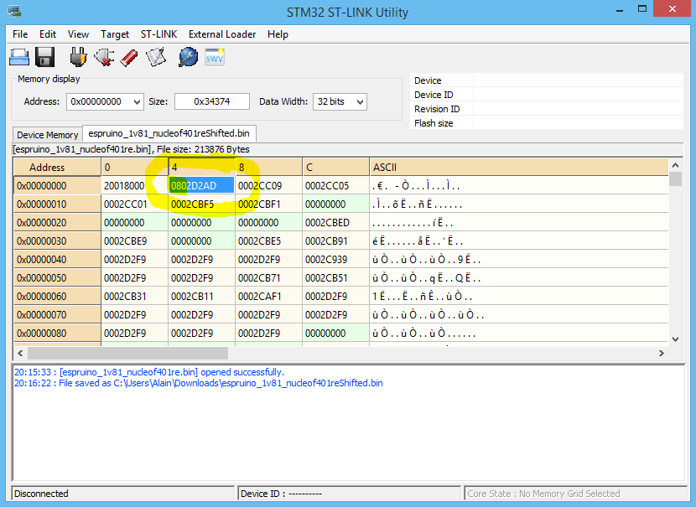Select the memory cell 0002CBE9
696x507 pixels.
pos(134,241)
